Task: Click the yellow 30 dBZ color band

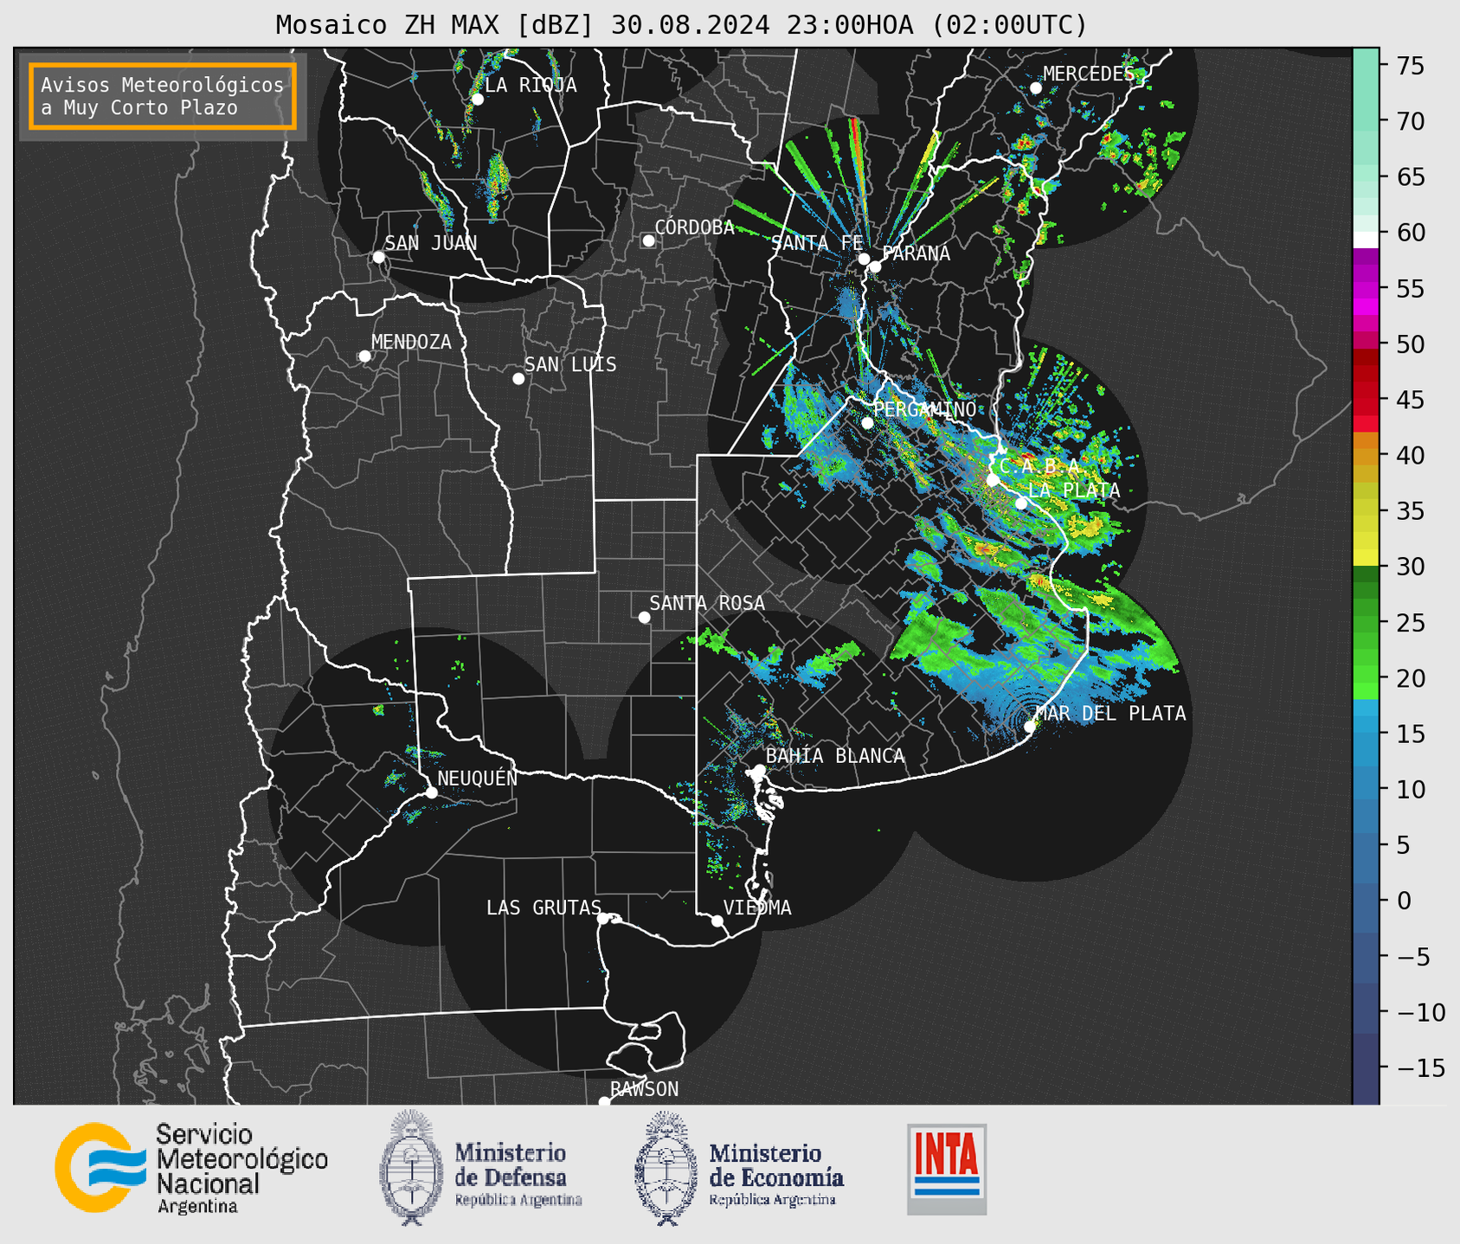Action: (1366, 557)
